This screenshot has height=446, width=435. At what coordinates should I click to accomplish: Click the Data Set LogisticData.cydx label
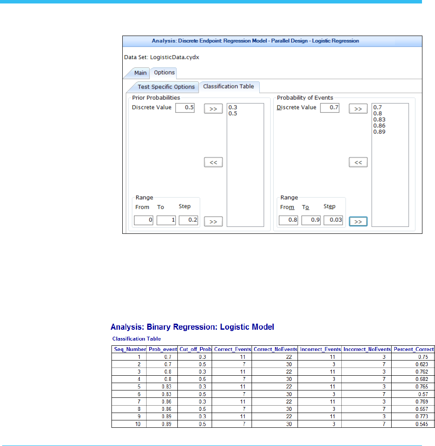point(161,57)
